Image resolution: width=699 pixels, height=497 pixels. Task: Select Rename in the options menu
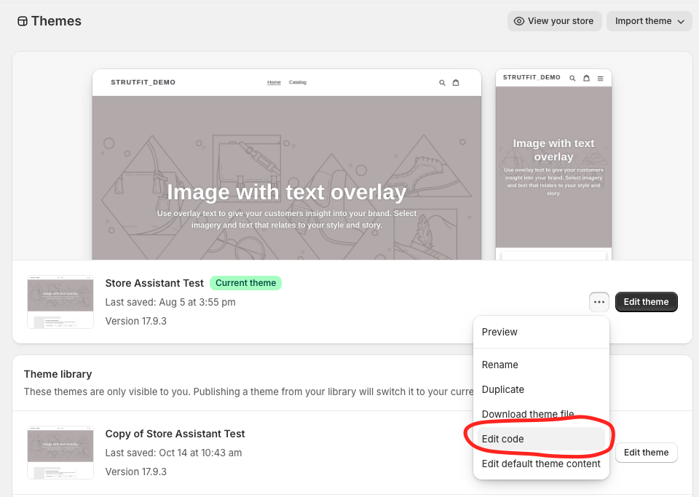[499, 365]
